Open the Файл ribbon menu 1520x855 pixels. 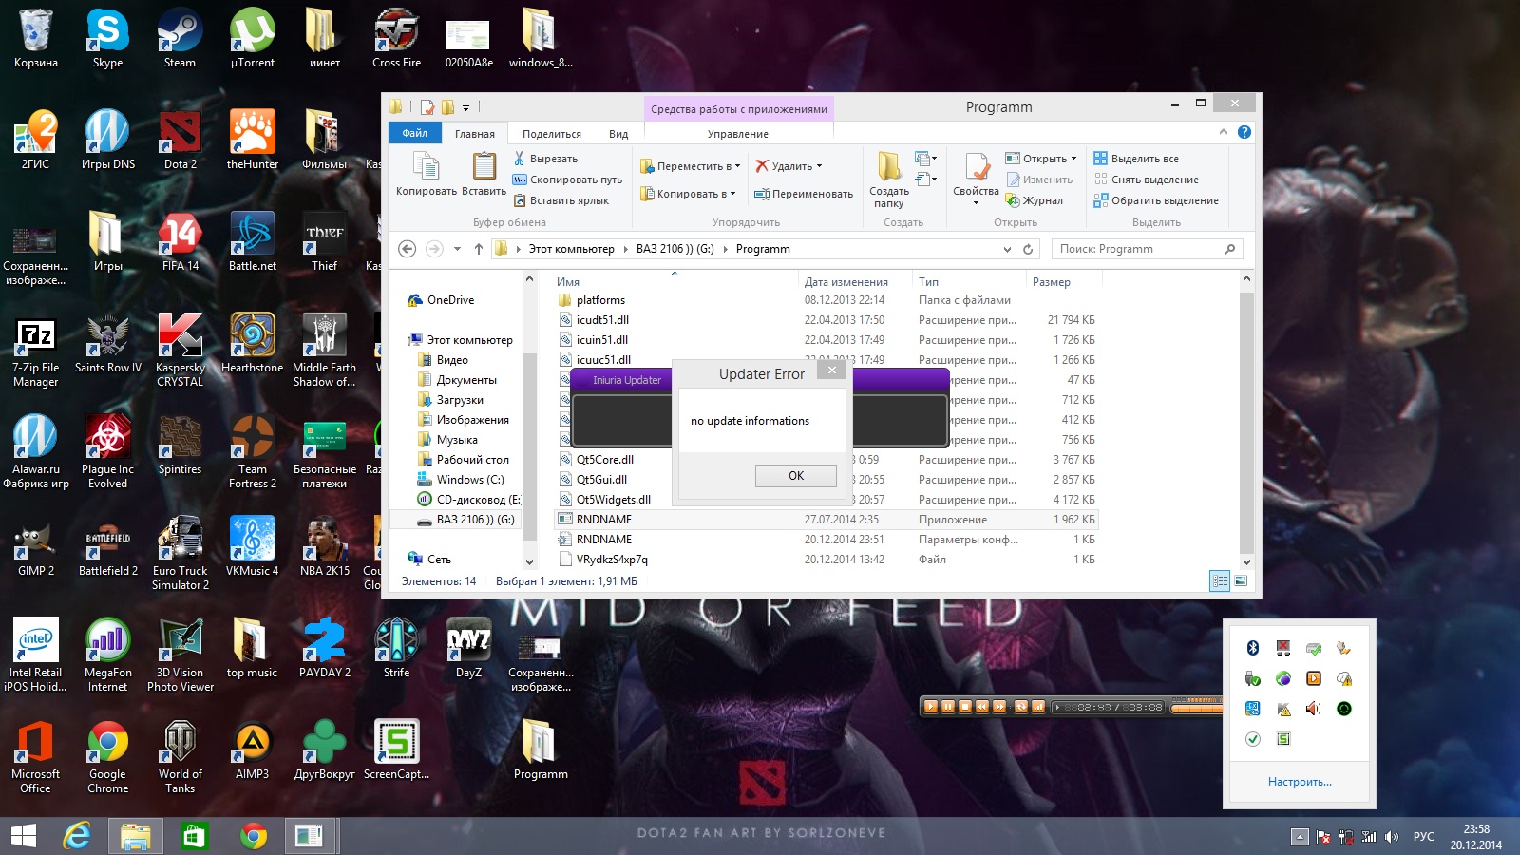click(415, 133)
